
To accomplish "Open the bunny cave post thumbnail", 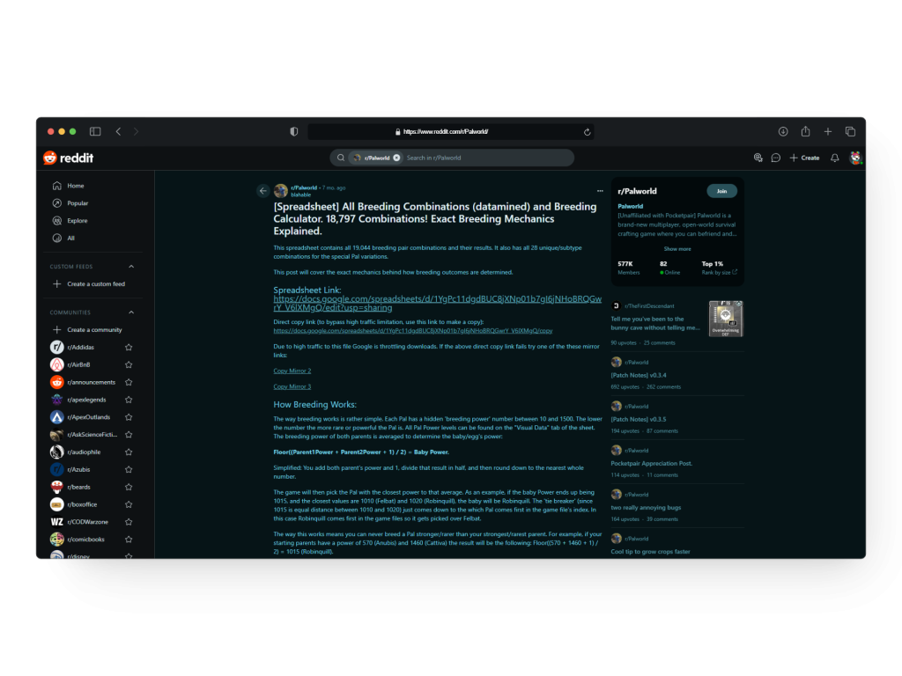I will point(726,319).
